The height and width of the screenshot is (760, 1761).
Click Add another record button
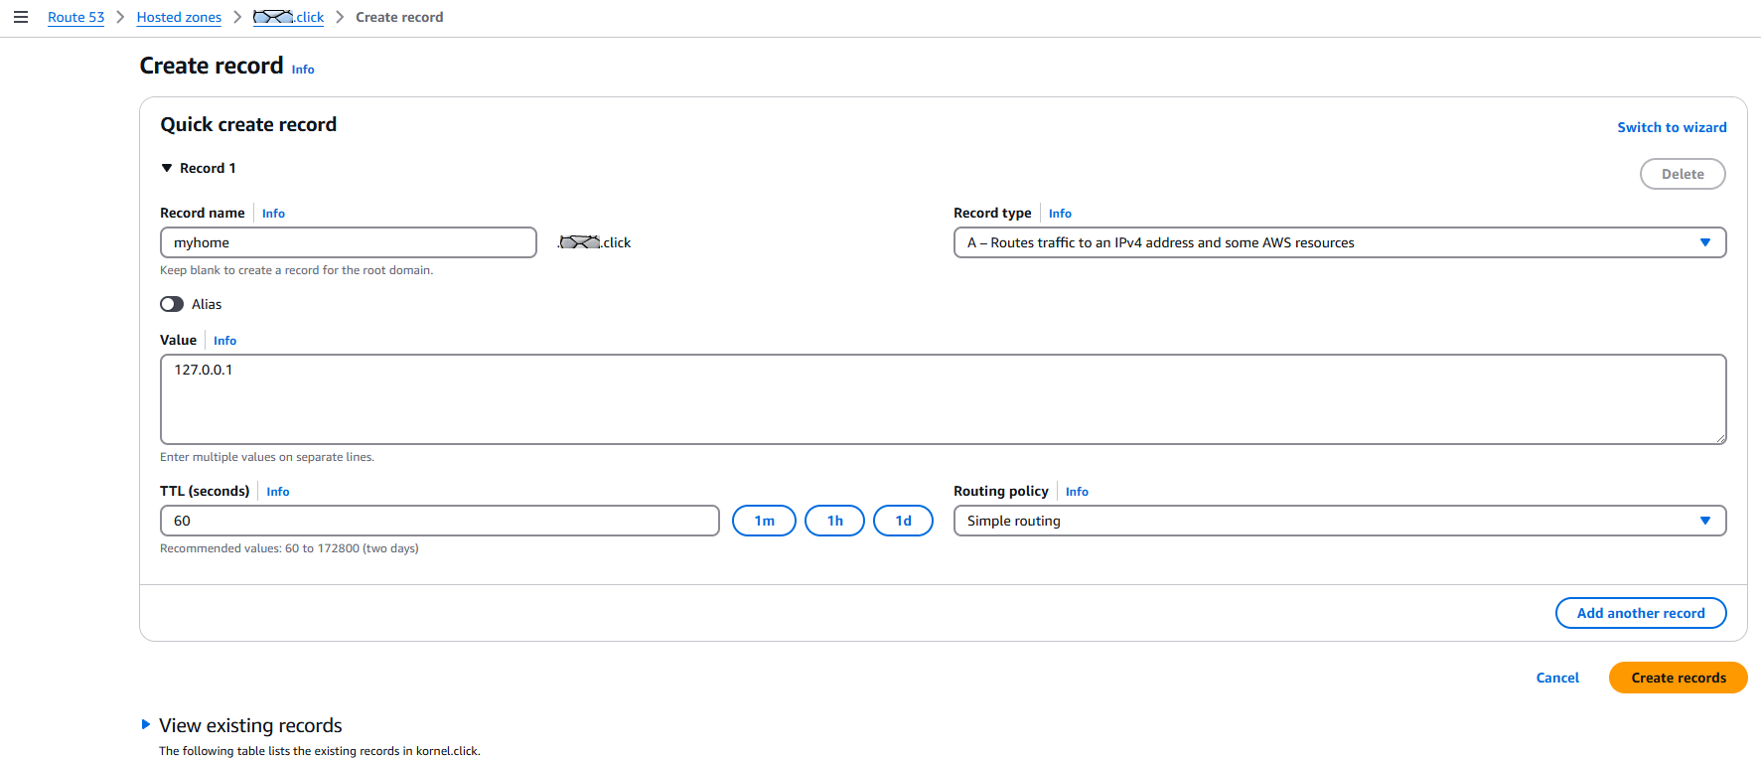pyautogui.click(x=1641, y=613)
